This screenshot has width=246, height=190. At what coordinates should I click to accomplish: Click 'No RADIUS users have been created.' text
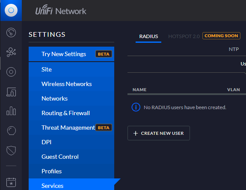click(x=185, y=107)
